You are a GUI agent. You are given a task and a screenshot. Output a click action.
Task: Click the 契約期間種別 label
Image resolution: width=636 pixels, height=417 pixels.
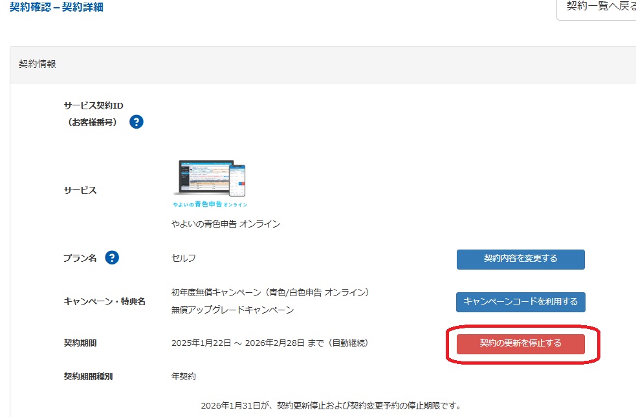[x=88, y=376]
